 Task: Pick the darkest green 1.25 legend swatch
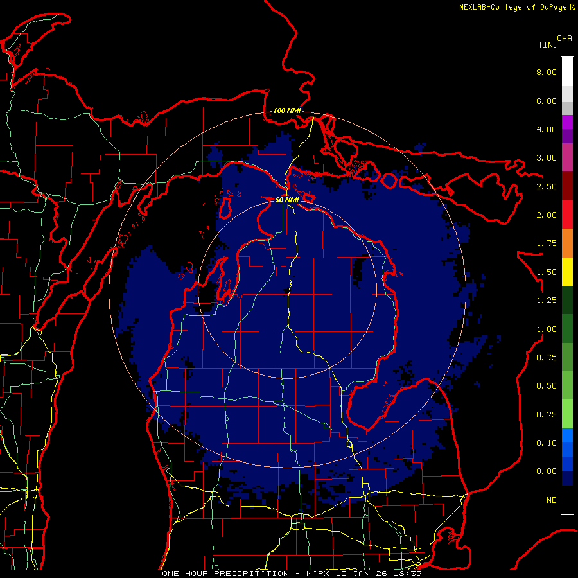(x=567, y=301)
